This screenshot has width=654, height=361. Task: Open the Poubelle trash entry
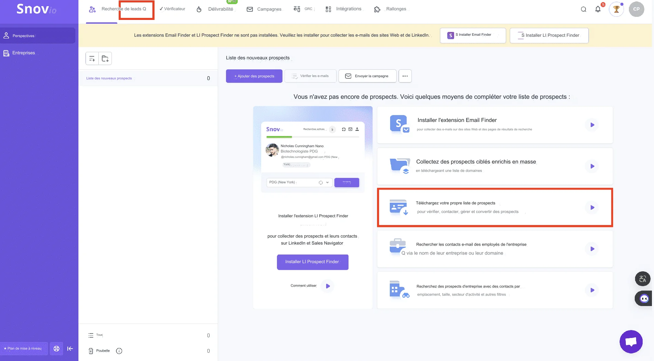(100, 351)
